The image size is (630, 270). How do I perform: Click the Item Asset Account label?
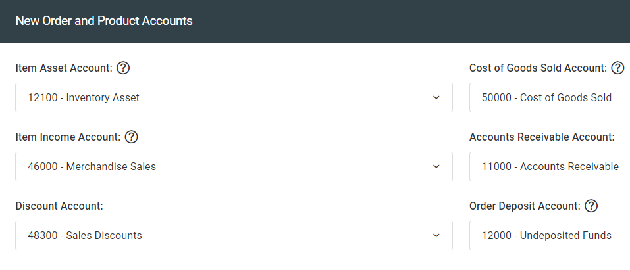pos(64,68)
